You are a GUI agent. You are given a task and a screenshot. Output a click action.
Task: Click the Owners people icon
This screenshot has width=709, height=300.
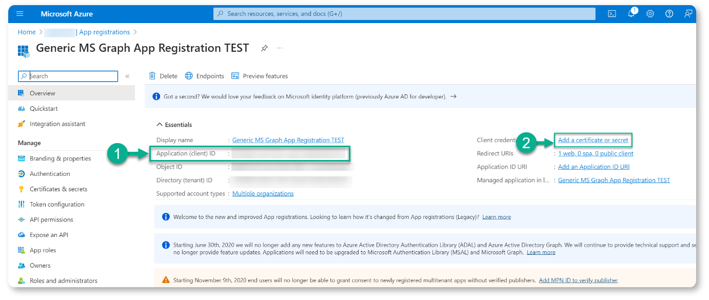tap(21, 266)
